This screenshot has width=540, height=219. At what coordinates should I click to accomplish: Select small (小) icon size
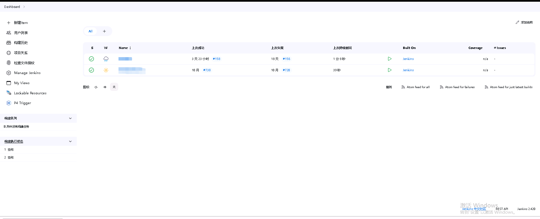(96, 87)
